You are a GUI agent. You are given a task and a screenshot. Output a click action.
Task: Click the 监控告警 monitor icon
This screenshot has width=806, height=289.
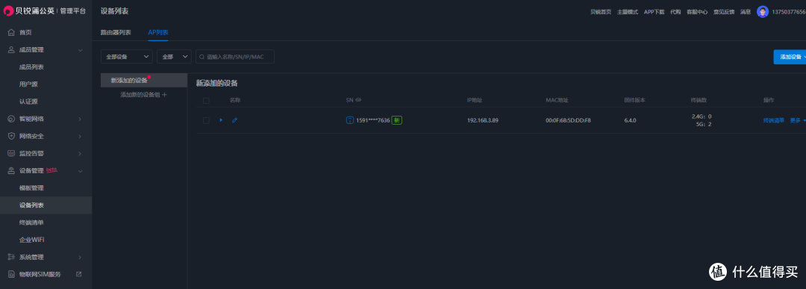11,153
